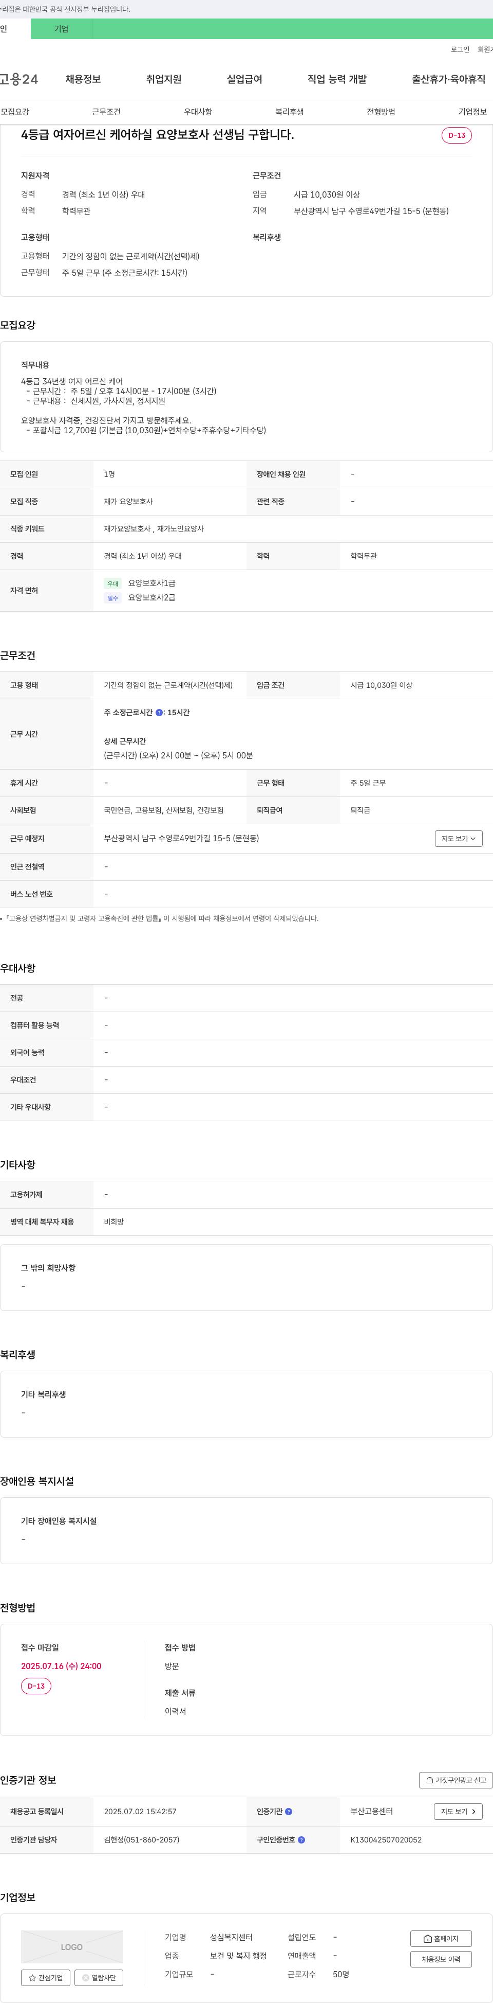Click the 구인인증번호 help question icon
Image resolution: width=493 pixels, height=2003 pixels.
tap(301, 1840)
